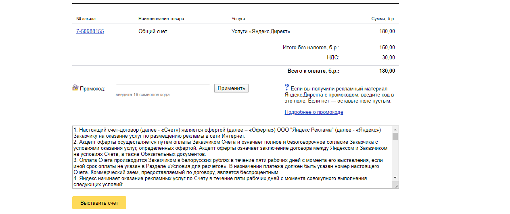Image resolution: width=510 pixels, height=214 pixels.
Task: Click the 180,00 sum in order row
Action: pos(387,31)
